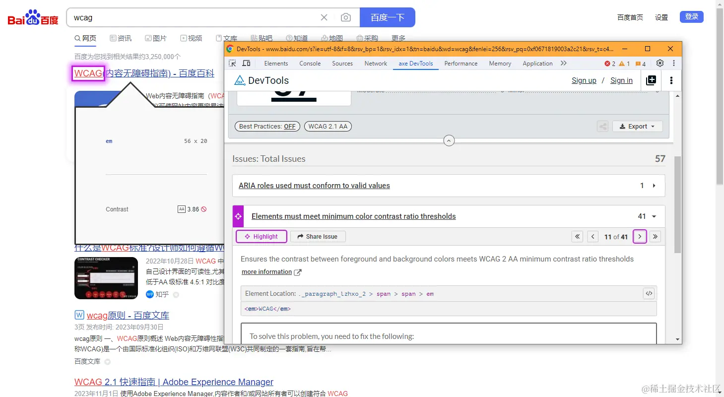Open the DevTools customize kebab menu

[674, 64]
